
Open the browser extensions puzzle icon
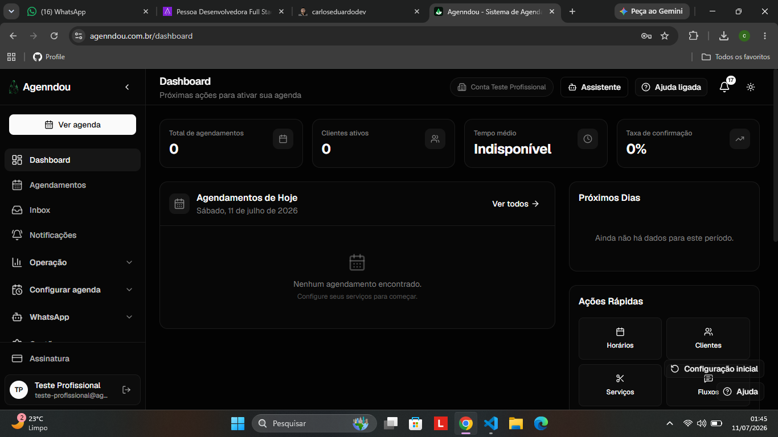coord(693,36)
